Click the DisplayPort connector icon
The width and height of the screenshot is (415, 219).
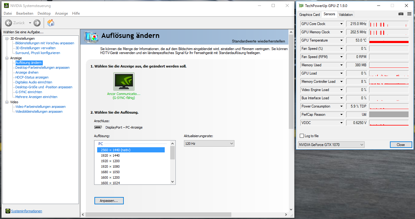[x=98, y=127]
